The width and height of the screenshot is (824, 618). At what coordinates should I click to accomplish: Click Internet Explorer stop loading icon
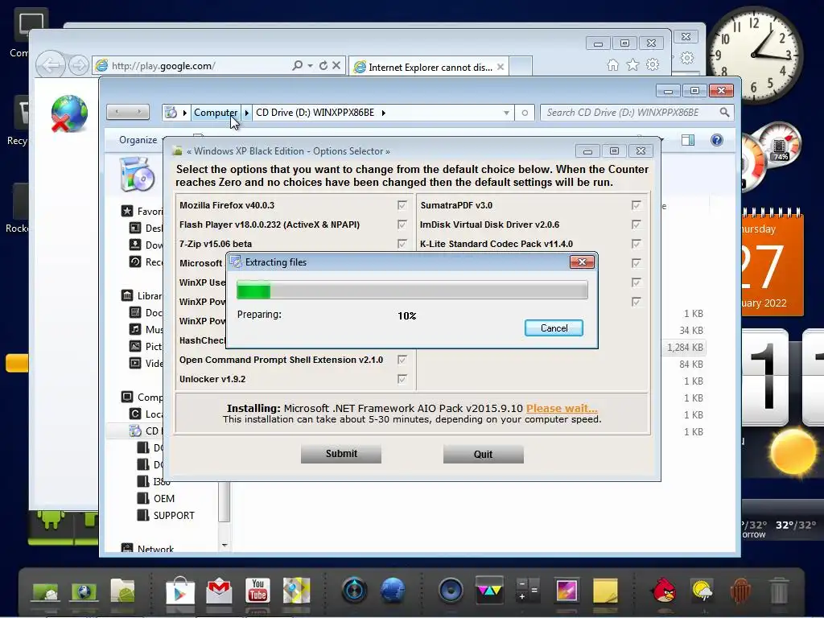(x=336, y=65)
